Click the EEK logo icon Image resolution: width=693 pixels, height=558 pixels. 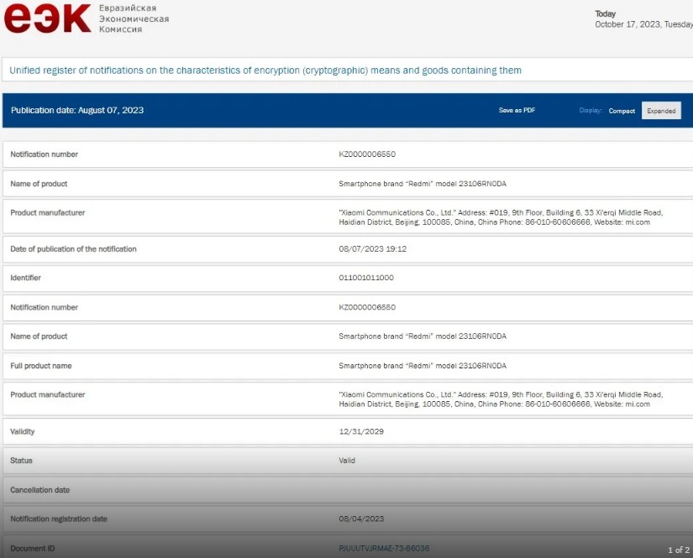(47, 18)
